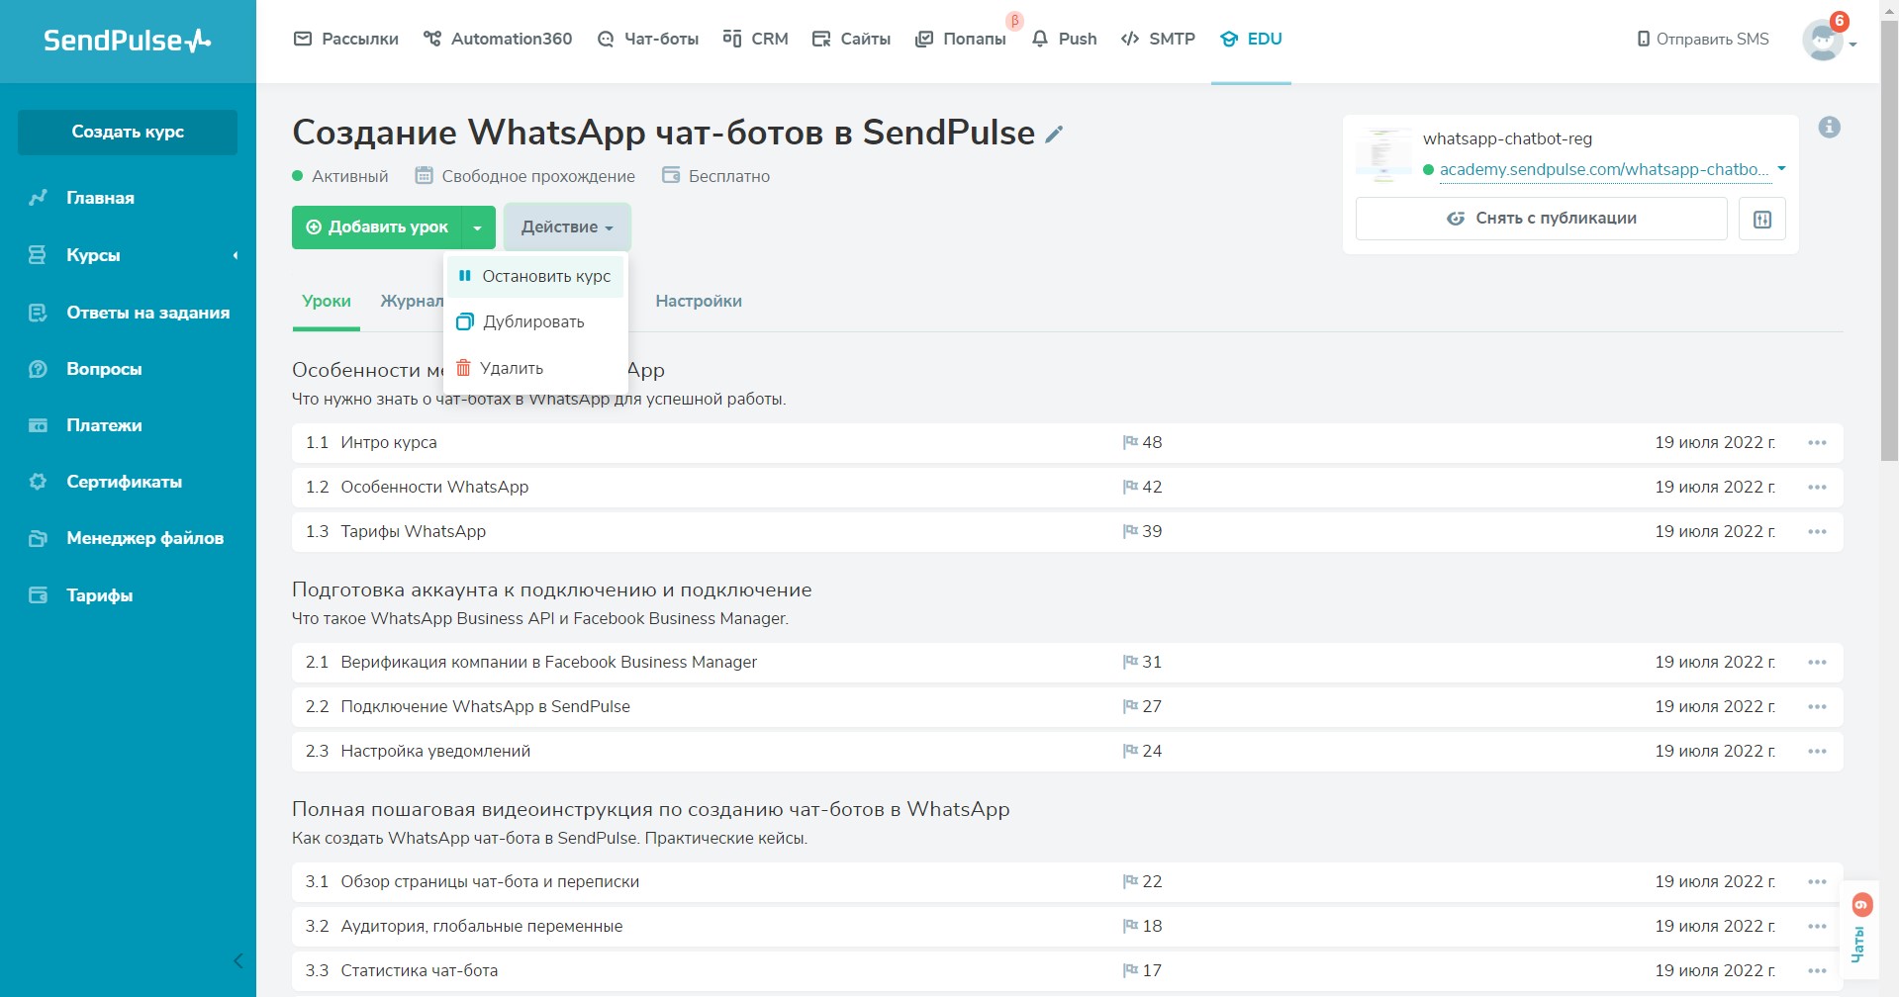This screenshot has width=1899, height=997.
Task: Switch to the Уроки tab
Action: pos(327,302)
